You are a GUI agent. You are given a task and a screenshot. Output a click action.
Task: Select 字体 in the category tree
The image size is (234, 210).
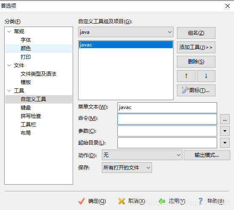[26, 40]
